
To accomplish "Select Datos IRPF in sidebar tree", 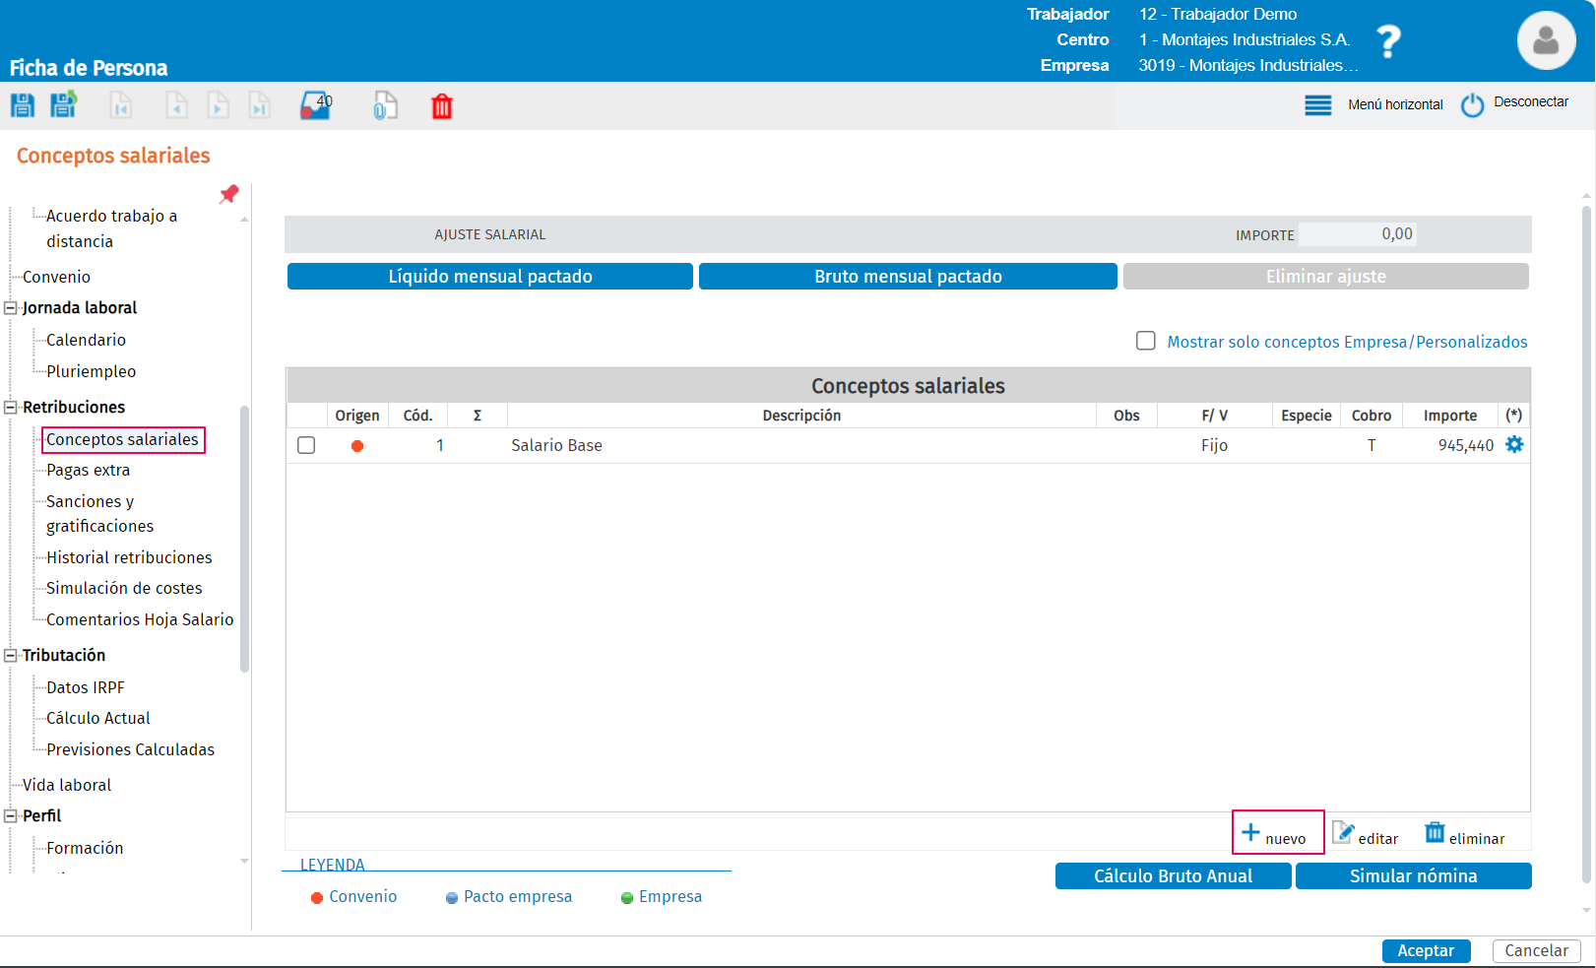I will pyautogui.click(x=86, y=687).
